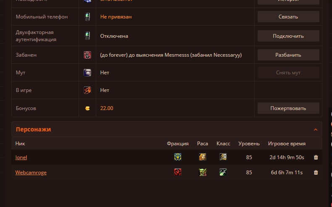The height and width of the screenshot is (207, 332).
Task: Click the red hand ban icon
Action: pos(87,55)
